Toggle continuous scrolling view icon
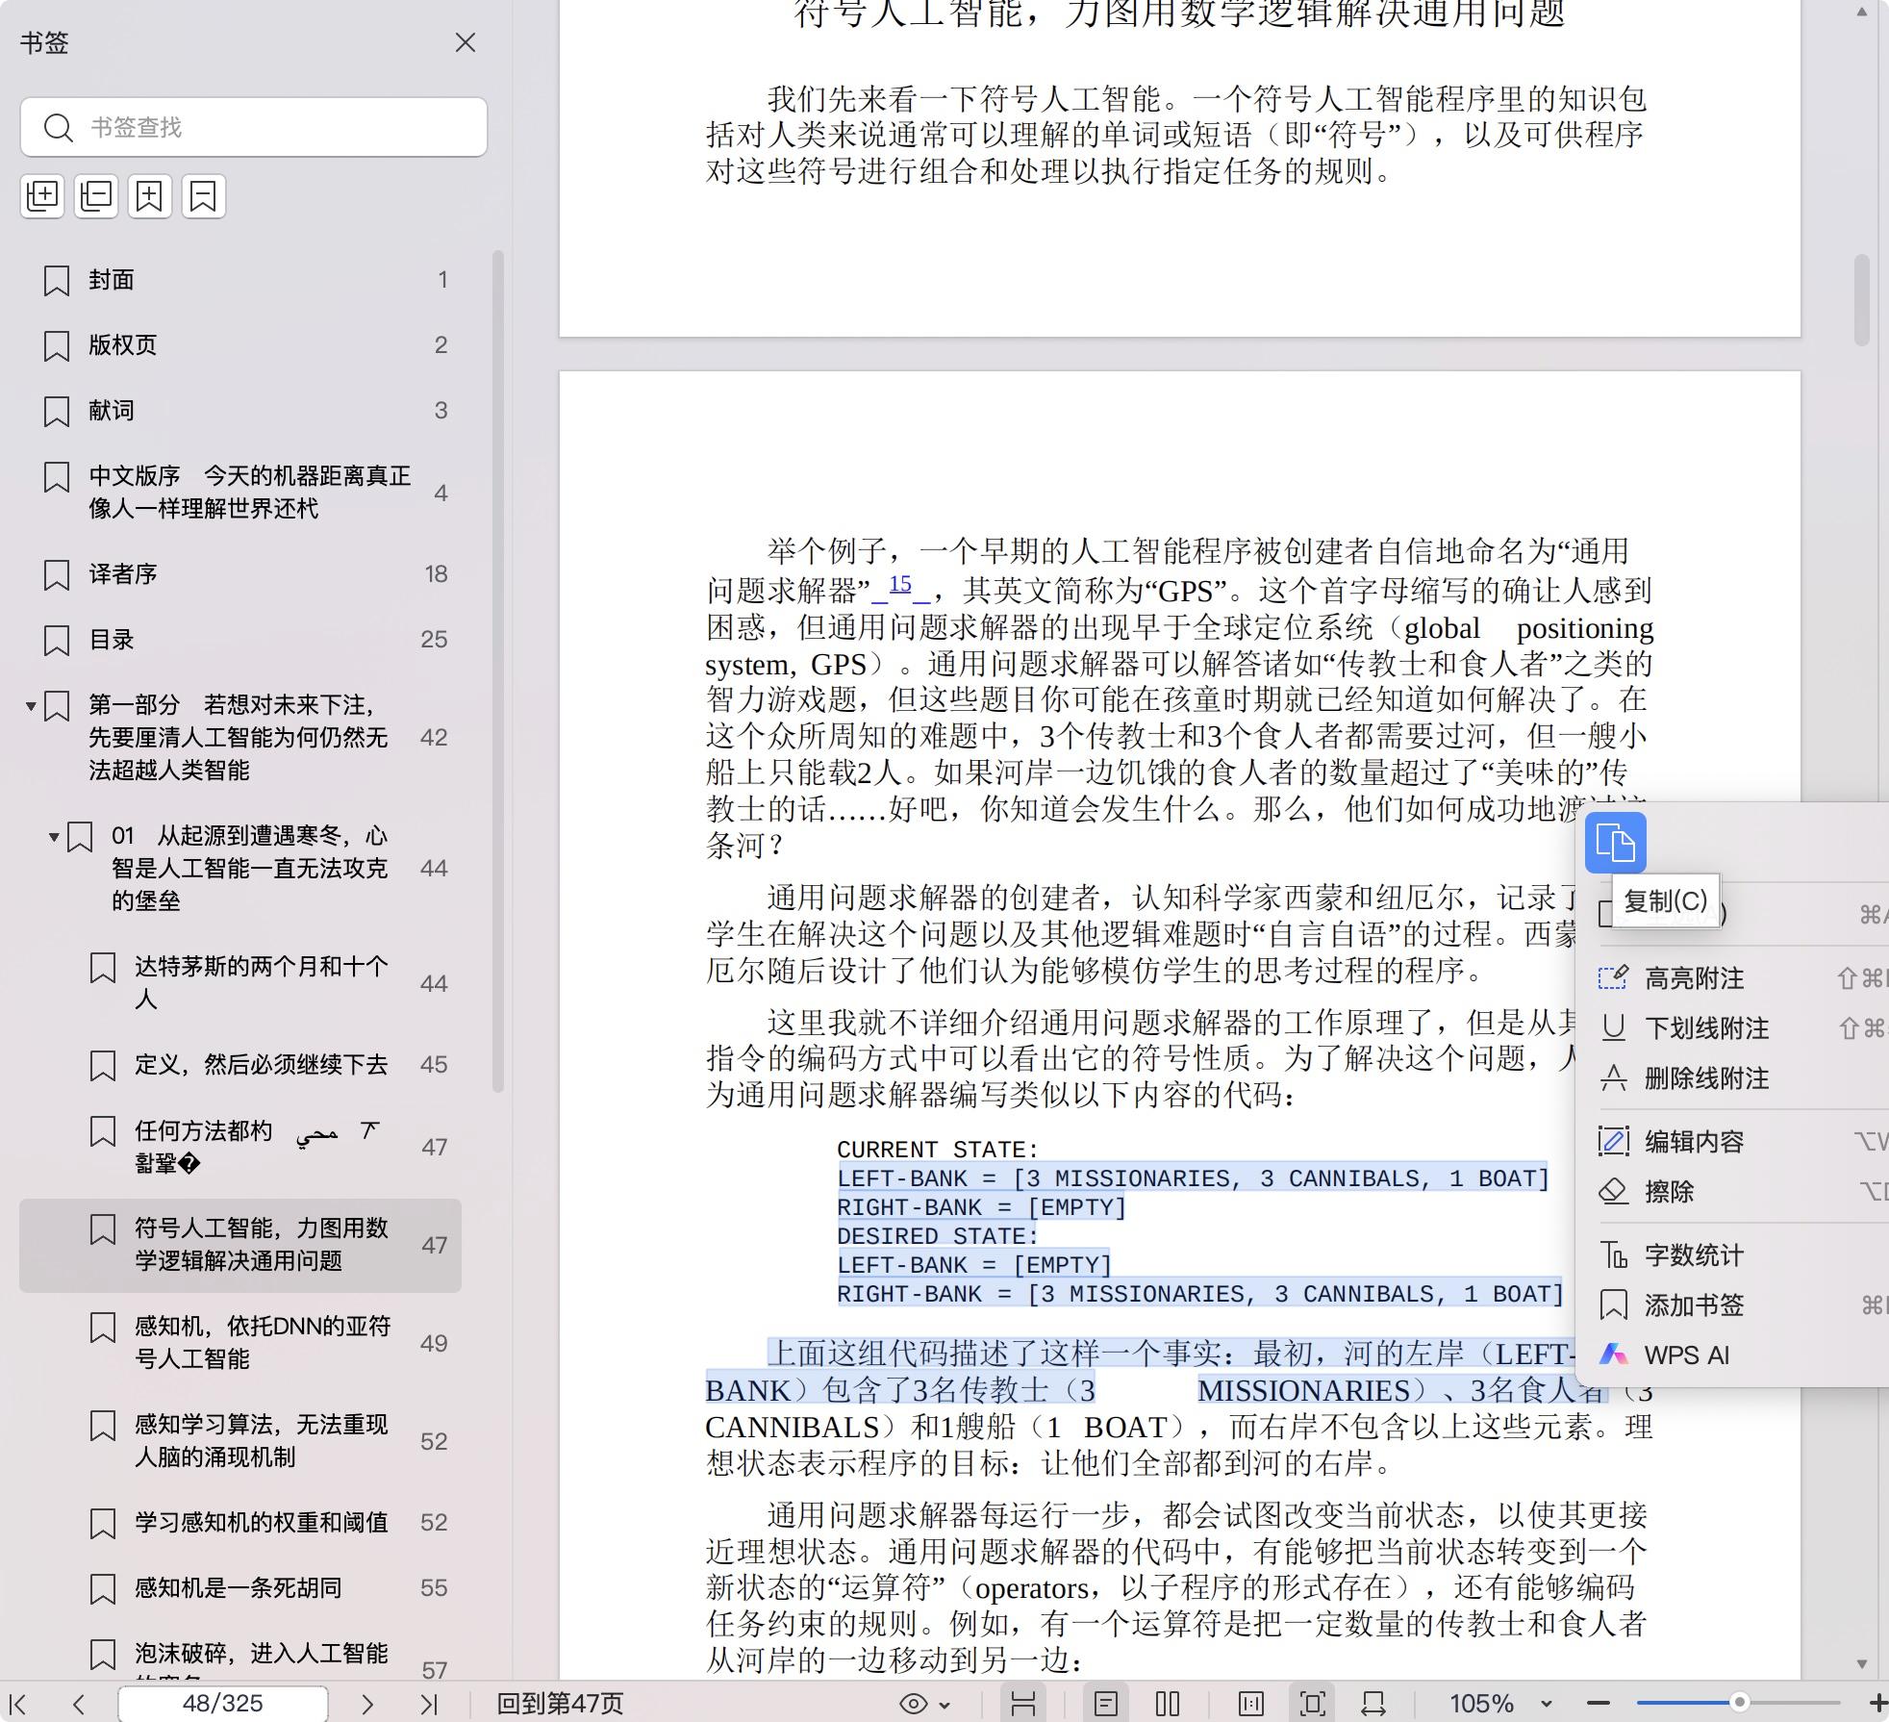Image resolution: width=1889 pixels, height=1722 pixels. point(1023,1704)
